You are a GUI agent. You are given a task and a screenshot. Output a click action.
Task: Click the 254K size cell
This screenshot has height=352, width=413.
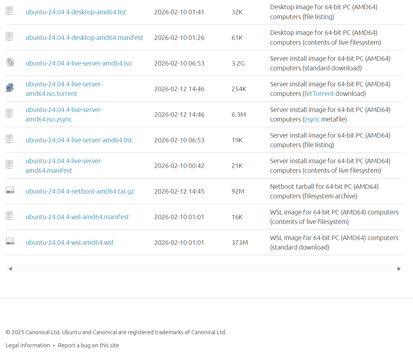coord(239,89)
